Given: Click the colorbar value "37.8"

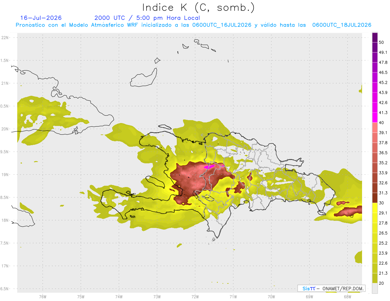Looking at the screenshot, I should [x=383, y=143].
